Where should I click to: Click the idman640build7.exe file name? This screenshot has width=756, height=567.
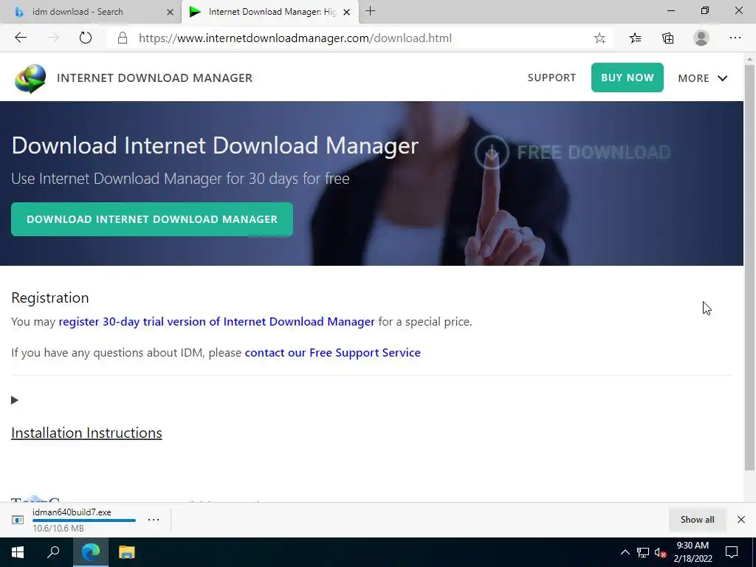(x=72, y=512)
